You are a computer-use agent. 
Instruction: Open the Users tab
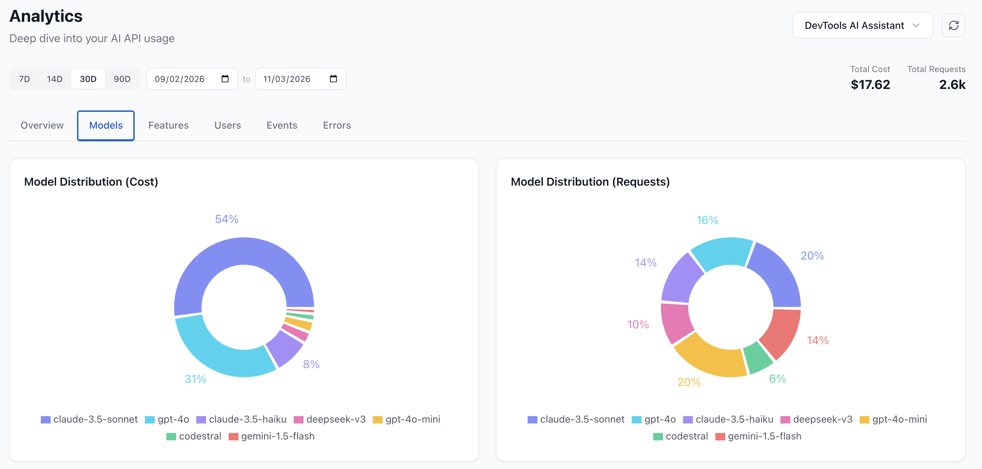227,126
